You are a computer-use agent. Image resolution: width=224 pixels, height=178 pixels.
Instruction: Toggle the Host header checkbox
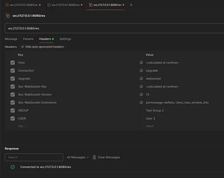tap(13, 63)
